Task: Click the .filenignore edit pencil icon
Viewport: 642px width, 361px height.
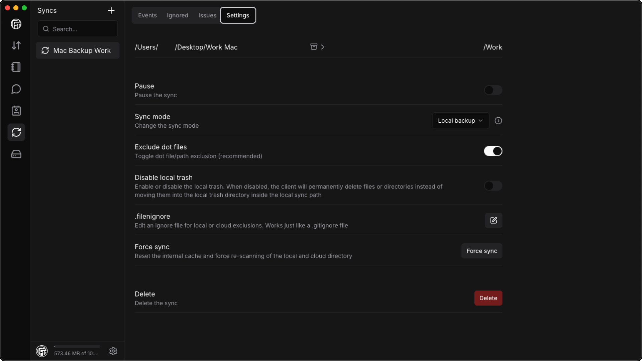Action: point(493,220)
